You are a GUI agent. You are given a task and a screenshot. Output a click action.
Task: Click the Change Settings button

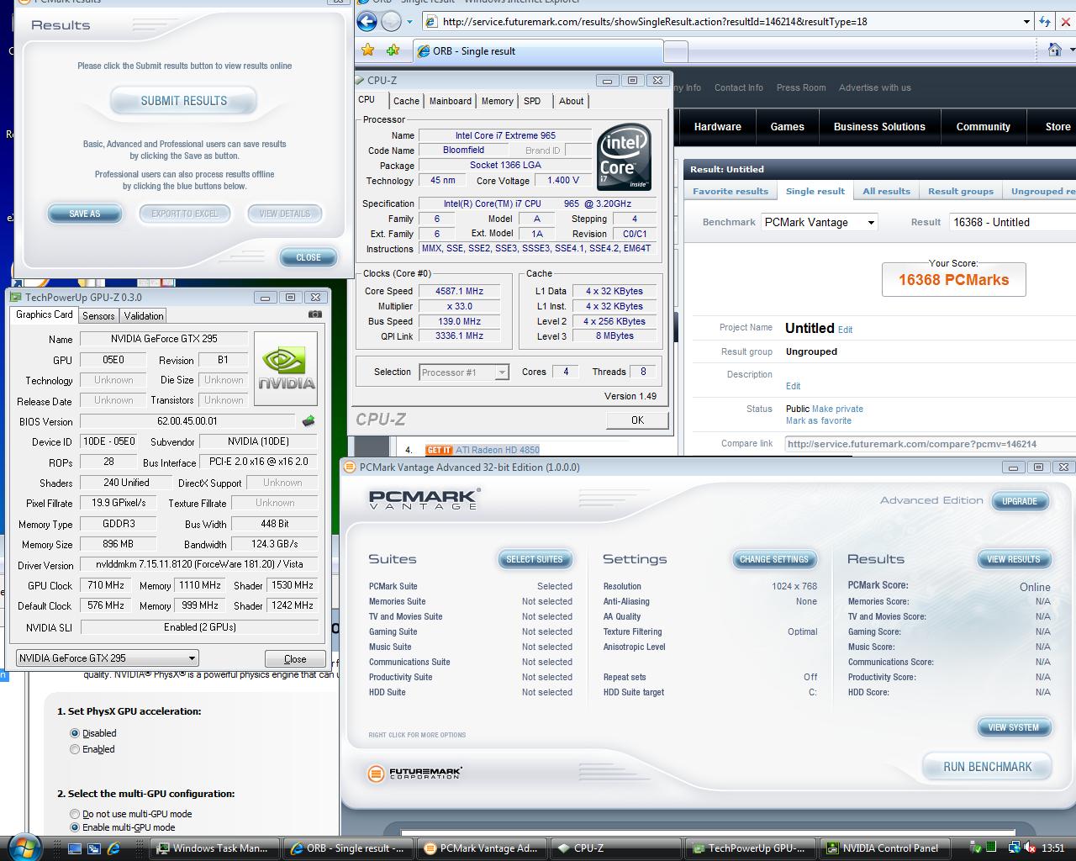(774, 559)
